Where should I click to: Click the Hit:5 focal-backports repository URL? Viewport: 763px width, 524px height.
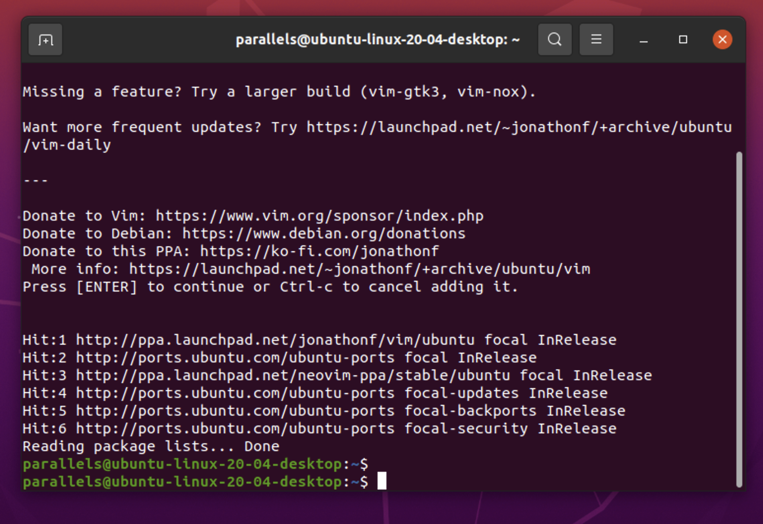[235, 411]
